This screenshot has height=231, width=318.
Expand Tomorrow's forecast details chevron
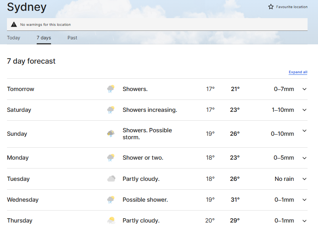[x=304, y=89]
